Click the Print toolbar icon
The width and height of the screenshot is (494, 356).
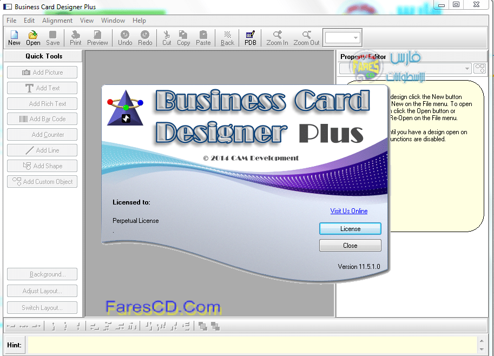pos(76,38)
